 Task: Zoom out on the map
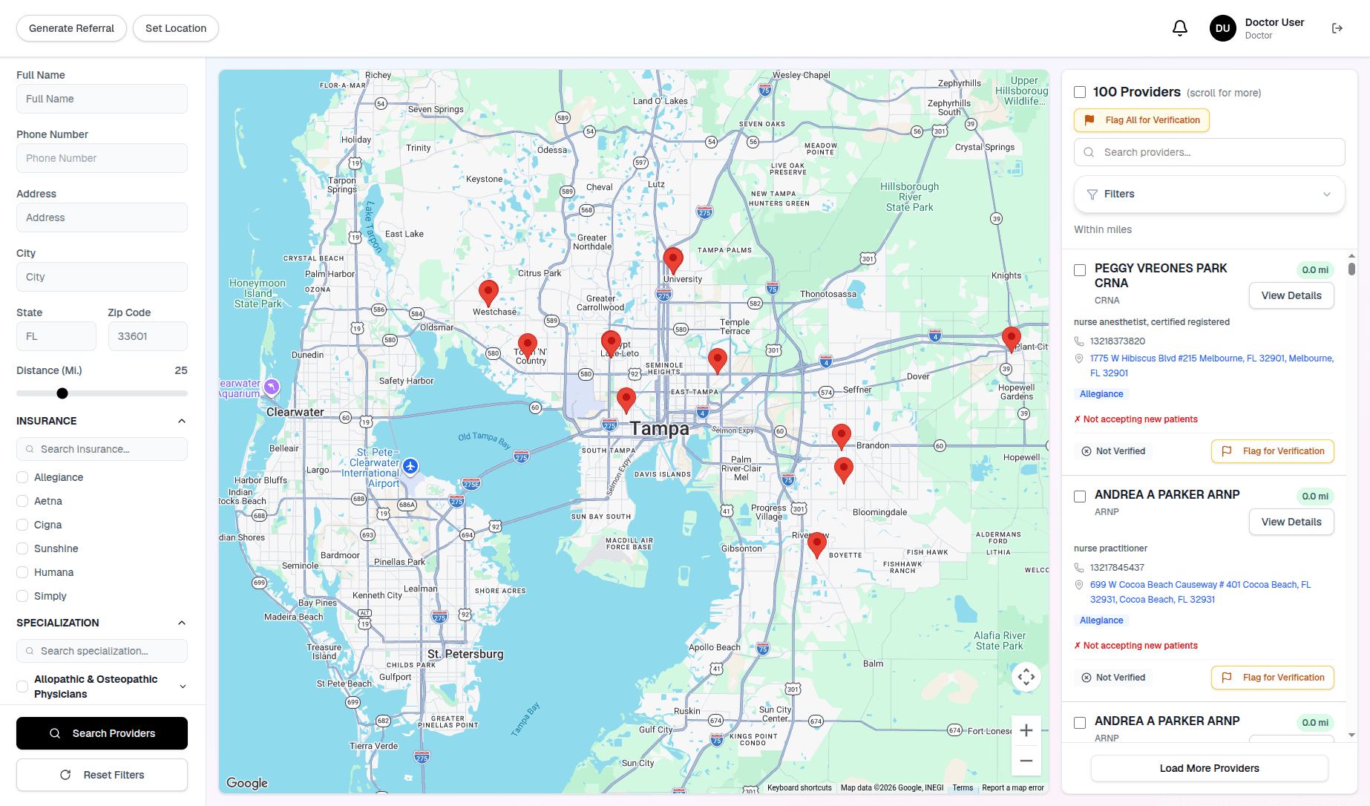coord(1026,761)
